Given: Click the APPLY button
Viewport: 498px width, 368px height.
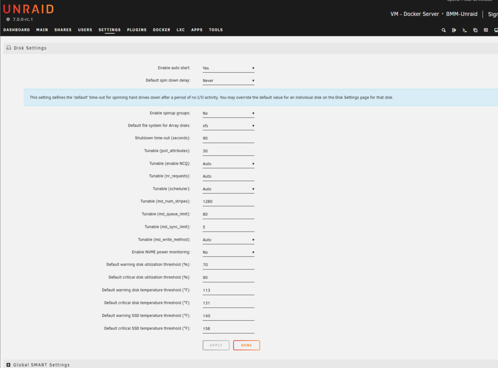Looking at the screenshot, I should (x=216, y=345).
